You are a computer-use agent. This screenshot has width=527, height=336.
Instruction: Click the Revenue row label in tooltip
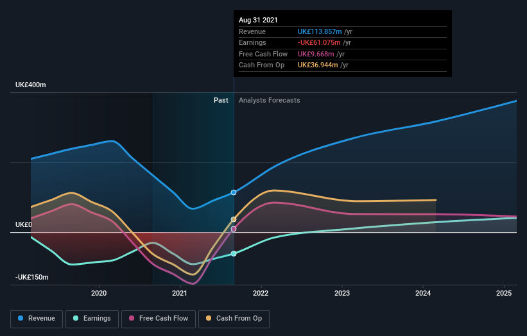point(252,31)
